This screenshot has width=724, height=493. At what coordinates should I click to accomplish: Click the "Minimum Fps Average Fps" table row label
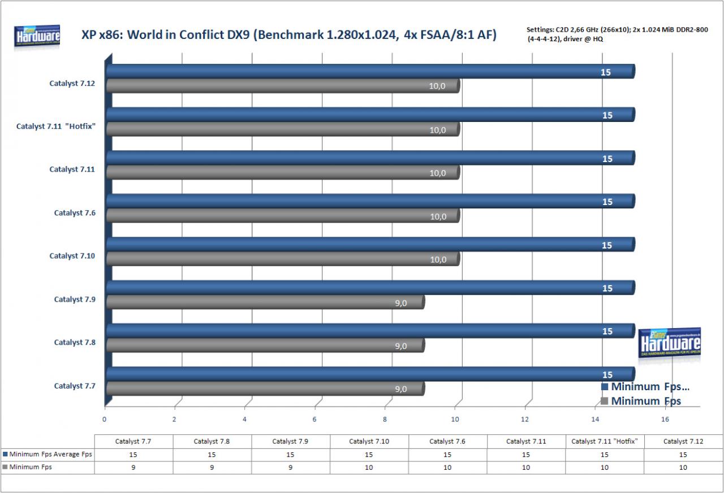click(x=51, y=454)
